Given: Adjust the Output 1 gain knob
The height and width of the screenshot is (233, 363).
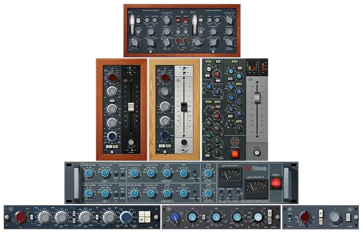Looking at the screenshot, I should pyautogui.click(x=208, y=173).
